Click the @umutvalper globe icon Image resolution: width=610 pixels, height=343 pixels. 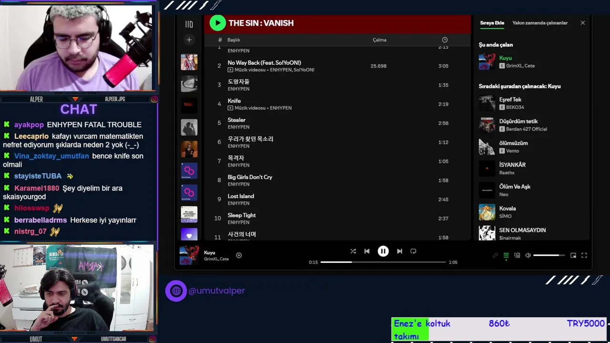176,291
